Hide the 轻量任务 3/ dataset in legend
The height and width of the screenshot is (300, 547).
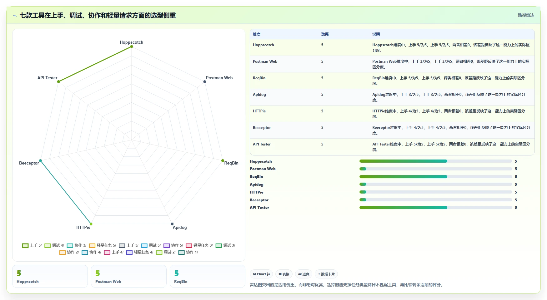point(199,245)
